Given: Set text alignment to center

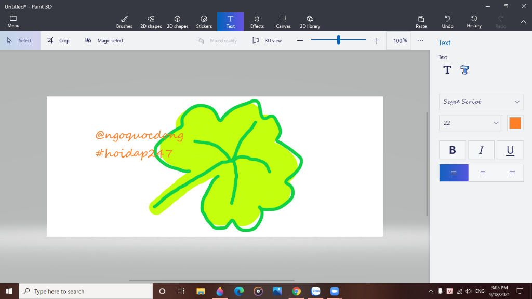Looking at the screenshot, I should [483, 173].
